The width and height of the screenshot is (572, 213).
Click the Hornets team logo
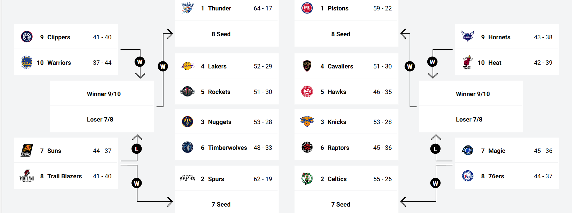pos(467,37)
